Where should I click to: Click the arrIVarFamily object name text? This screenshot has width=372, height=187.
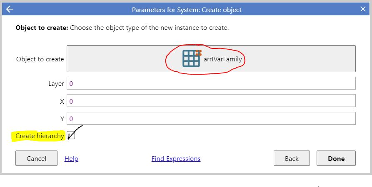pos(222,59)
